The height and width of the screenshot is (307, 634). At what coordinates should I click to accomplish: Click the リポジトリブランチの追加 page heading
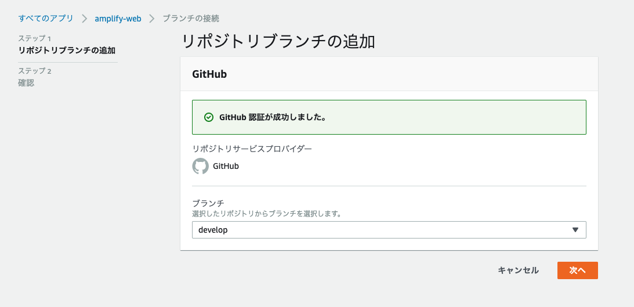pos(278,42)
